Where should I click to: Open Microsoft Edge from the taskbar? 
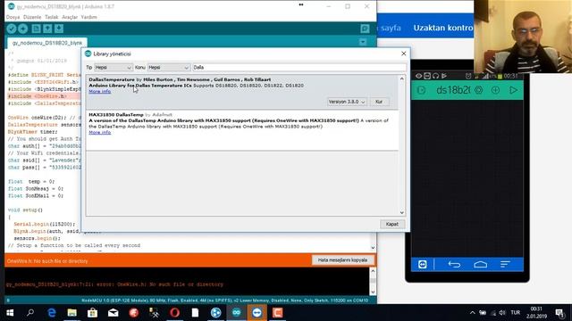[x=52, y=313]
